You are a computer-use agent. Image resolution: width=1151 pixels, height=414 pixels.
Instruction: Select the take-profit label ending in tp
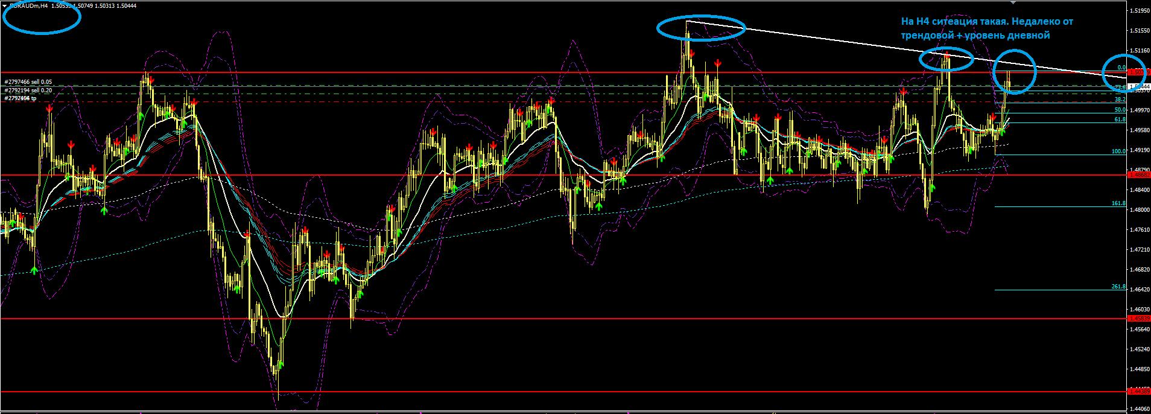[x=21, y=98]
